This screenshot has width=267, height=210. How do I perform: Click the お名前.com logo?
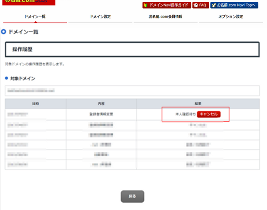coord(29,2)
